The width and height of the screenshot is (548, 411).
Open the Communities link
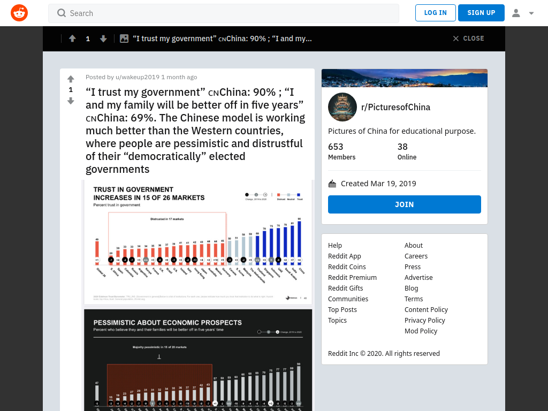coord(348,299)
